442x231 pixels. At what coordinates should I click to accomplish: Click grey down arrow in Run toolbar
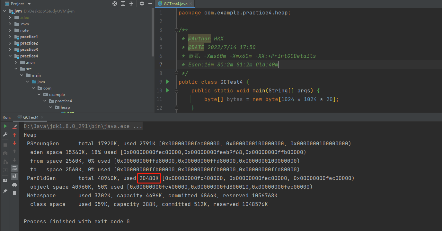(x=14, y=160)
